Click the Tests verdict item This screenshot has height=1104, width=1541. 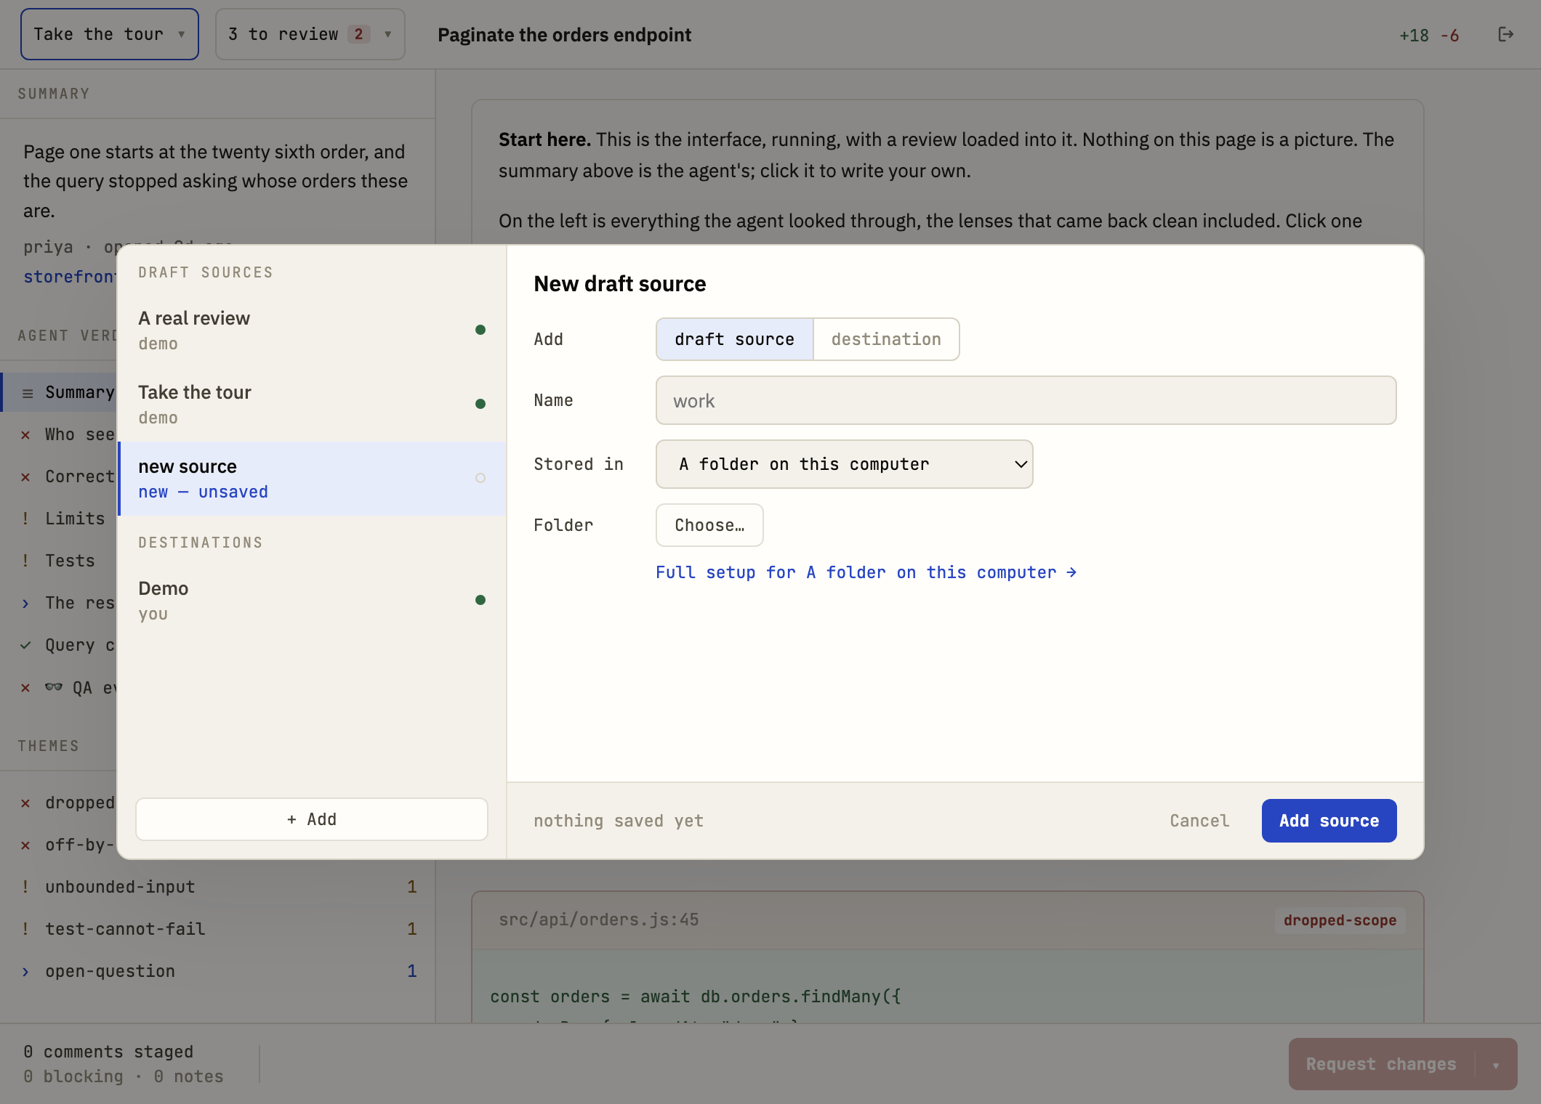[60, 561]
